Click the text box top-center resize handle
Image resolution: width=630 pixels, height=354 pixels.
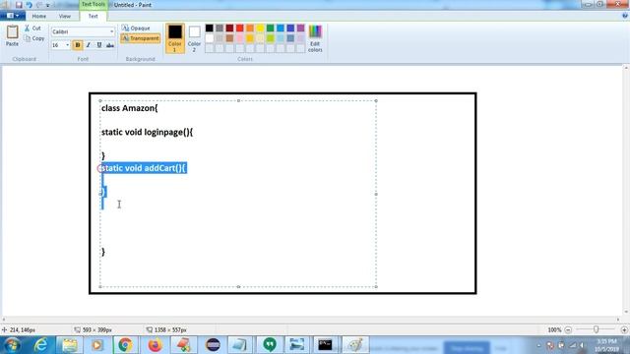pos(238,100)
